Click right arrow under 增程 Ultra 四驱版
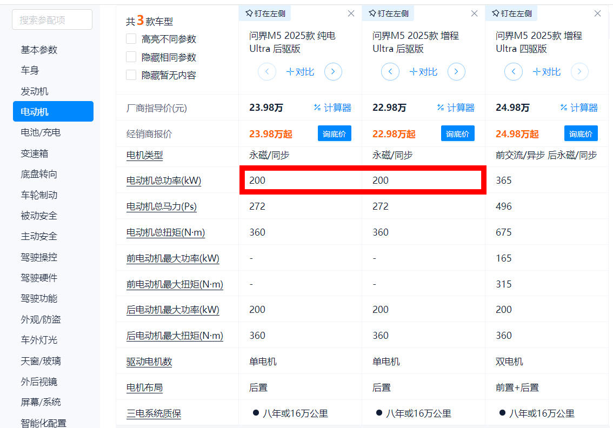 [579, 71]
